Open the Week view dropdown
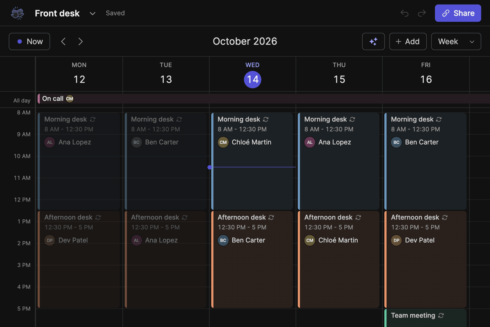 (x=456, y=41)
